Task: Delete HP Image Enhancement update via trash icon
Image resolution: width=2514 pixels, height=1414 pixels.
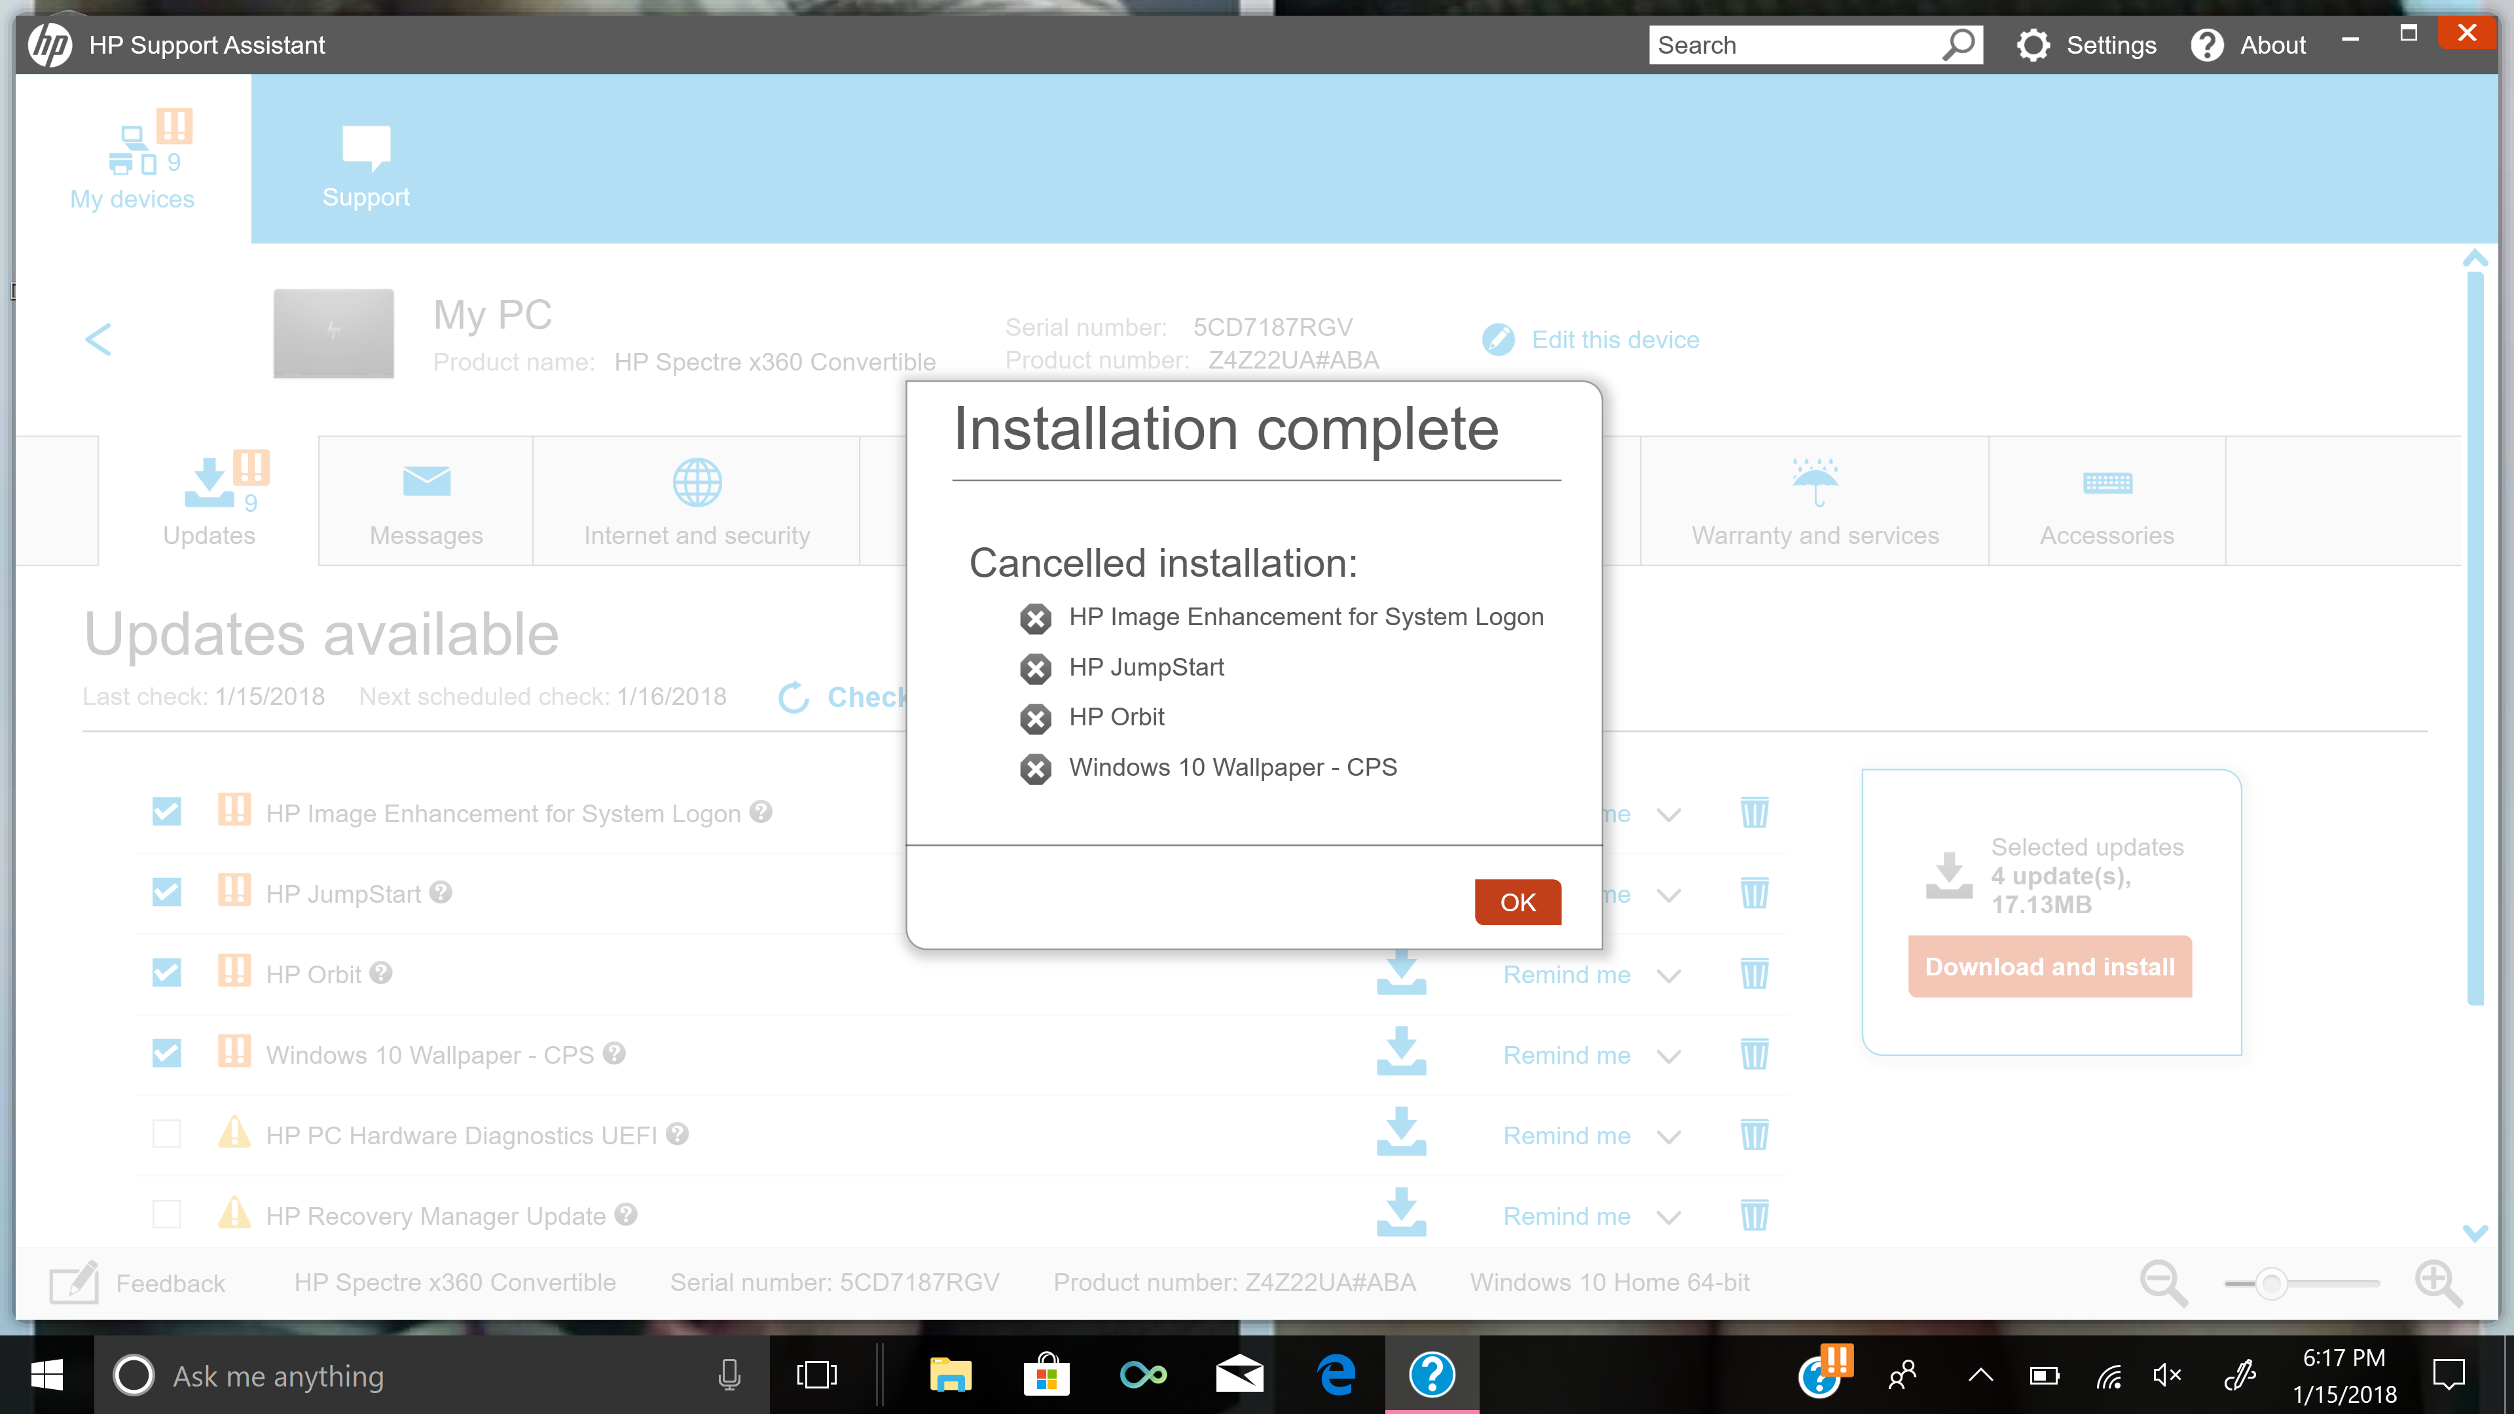Action: (x=1755, y=812)
